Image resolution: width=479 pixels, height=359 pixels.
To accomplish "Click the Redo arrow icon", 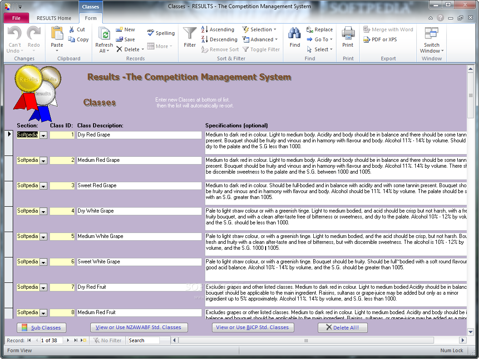I will coord(34,33).
